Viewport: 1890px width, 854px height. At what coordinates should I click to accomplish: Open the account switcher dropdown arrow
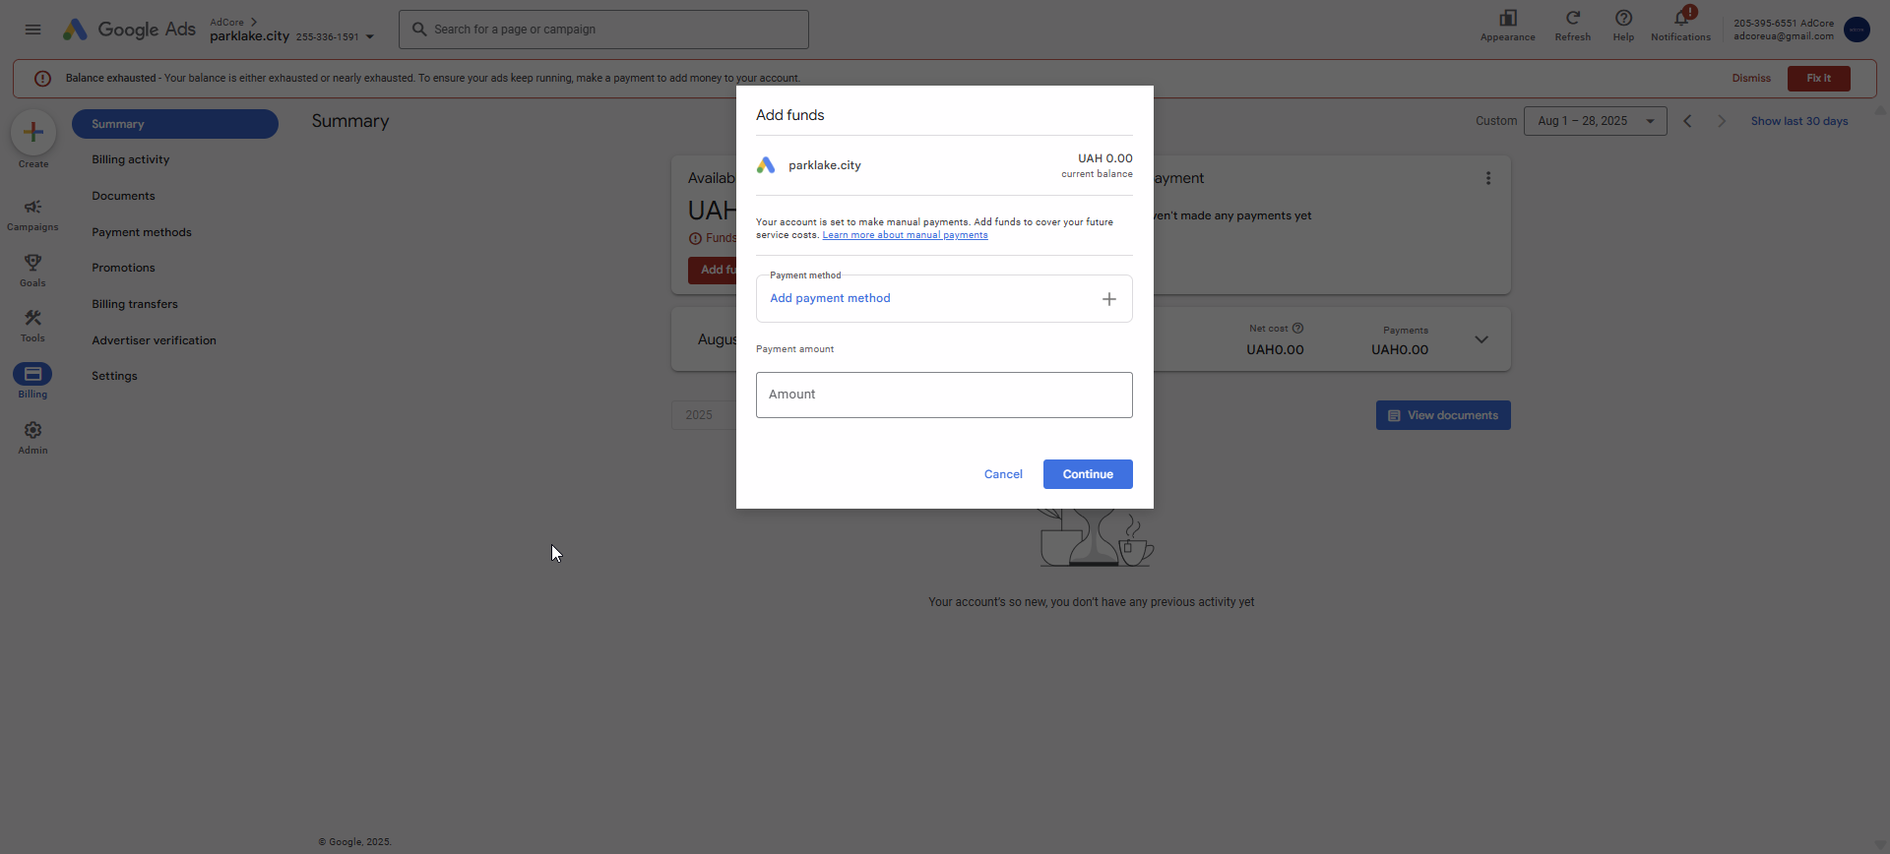tap(370, 37)
